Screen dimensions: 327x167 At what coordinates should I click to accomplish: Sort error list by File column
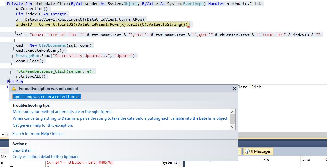[266, 160]
